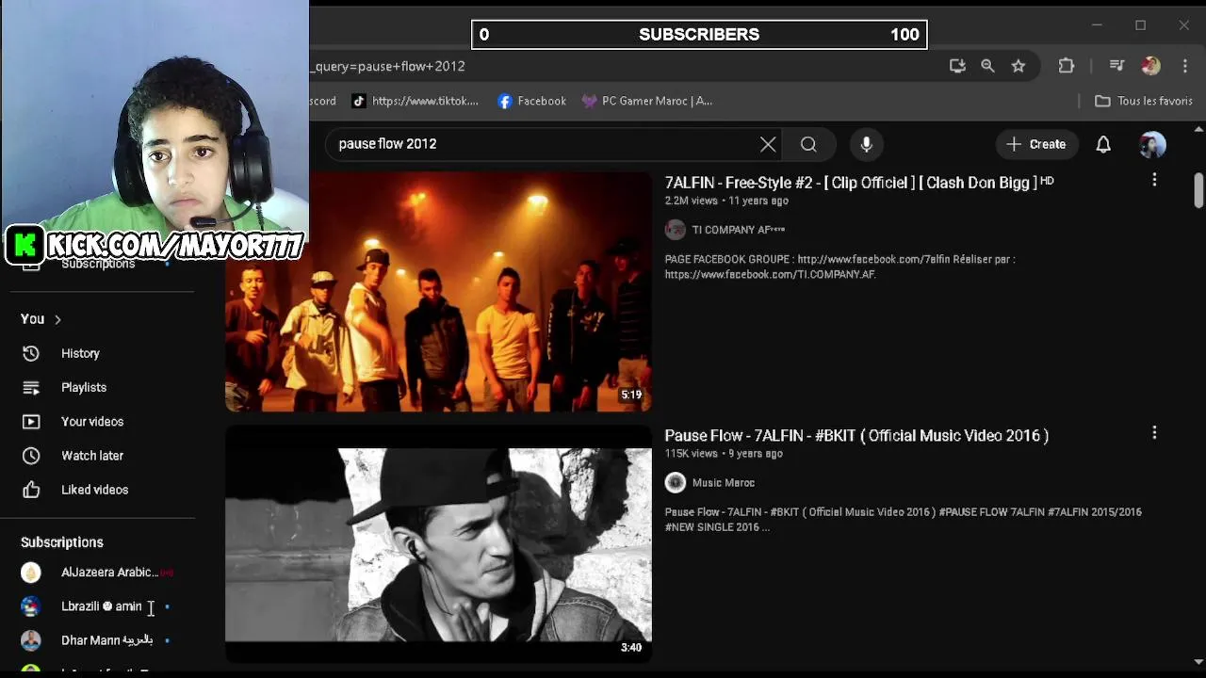Open the media controls icon in the Chrome toolbar
The width and height of the screenshot is (1206, 678).
coord(1116,66)
